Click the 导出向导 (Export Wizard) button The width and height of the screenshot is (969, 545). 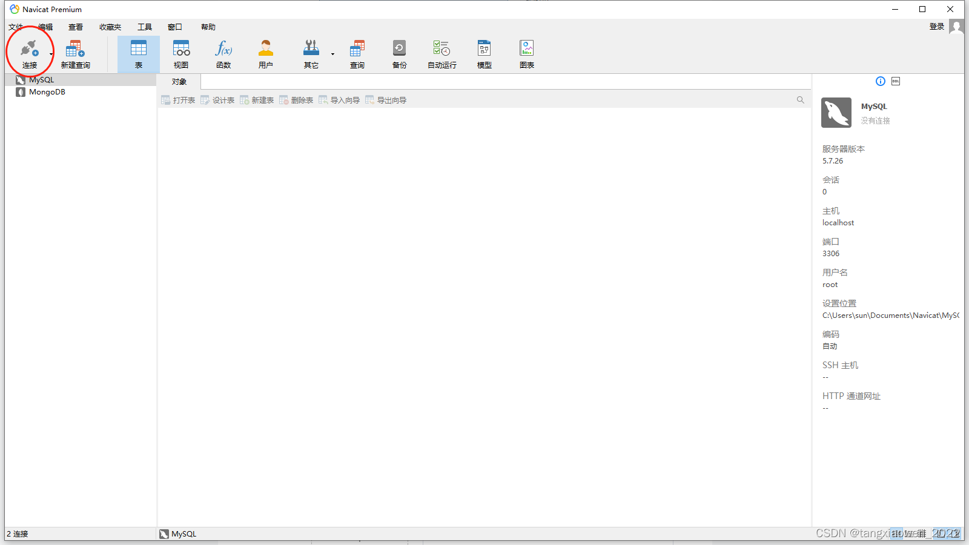click(x=386, y=101)
